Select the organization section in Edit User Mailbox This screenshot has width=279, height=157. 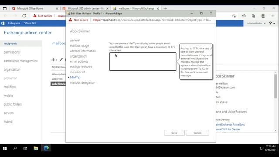78,56
